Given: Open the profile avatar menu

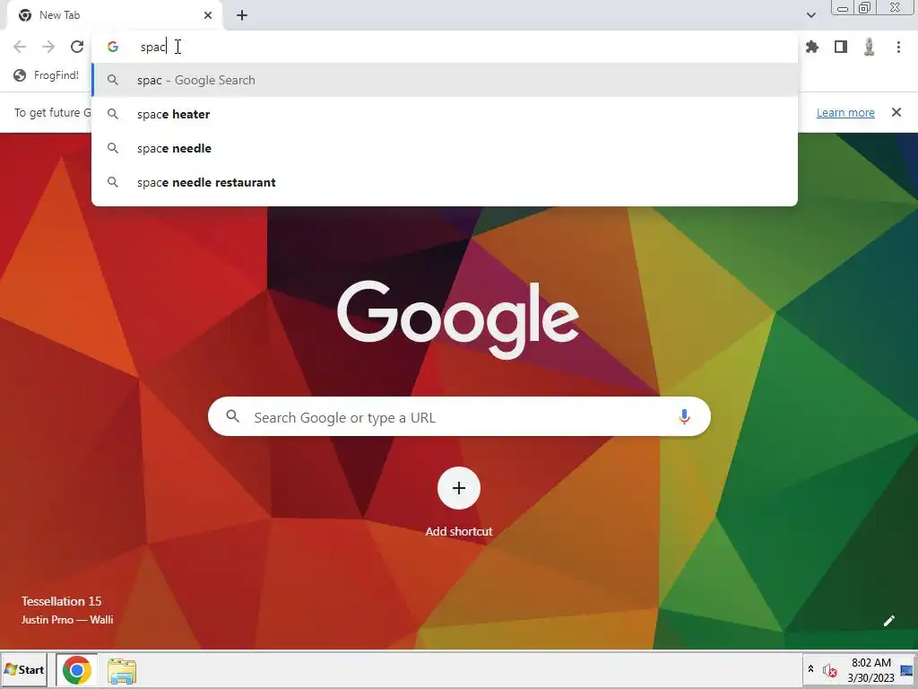Looking at the screenshot, I should (x=870, y=47).
